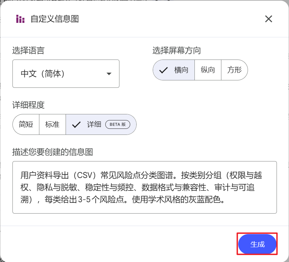This screenshot has height=262, width=289.
Task: Click the 生成 button
Action: click(x=257, y=244)
